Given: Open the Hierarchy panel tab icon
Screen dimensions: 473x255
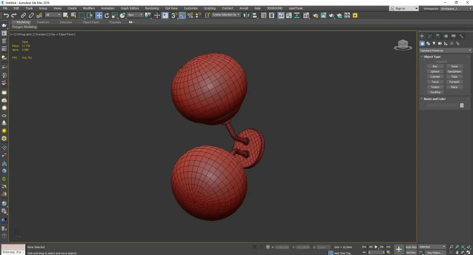Looking at the screenshot, I should (x=438, y=36).
